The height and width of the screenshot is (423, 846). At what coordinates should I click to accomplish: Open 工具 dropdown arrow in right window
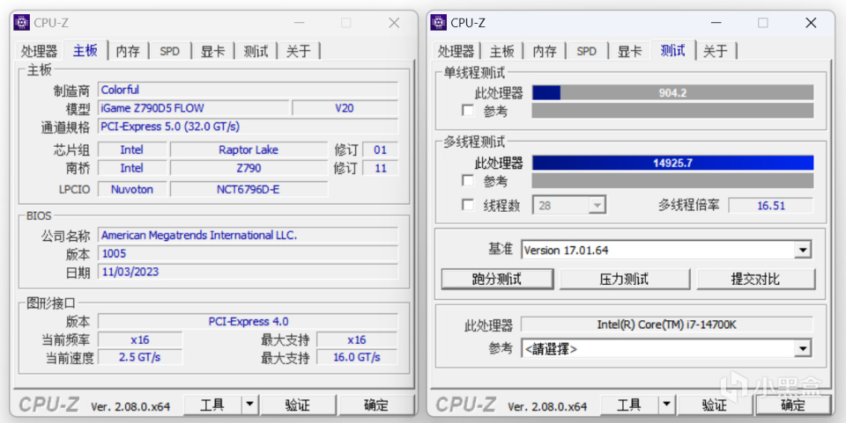coord(666,405)
